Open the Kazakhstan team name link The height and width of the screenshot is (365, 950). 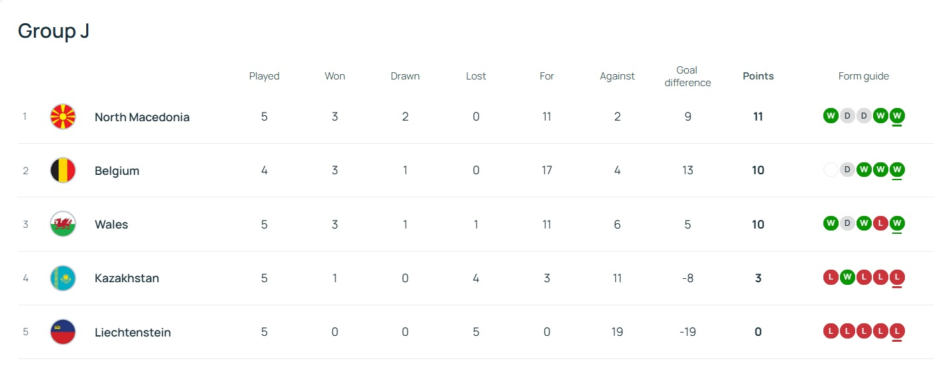pyautogui.click(x=127, y=278)
